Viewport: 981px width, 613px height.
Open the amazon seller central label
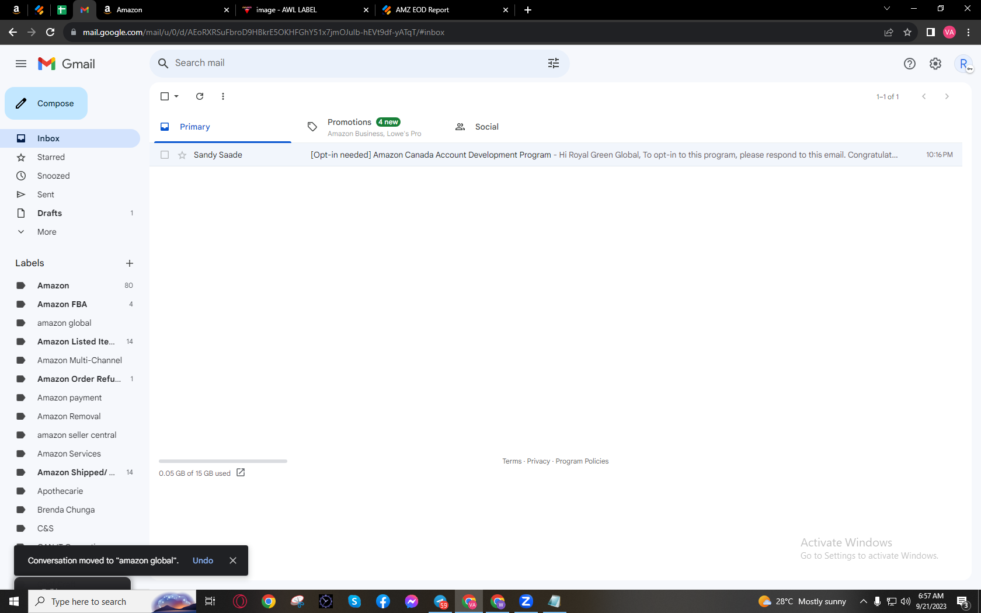tap(70, 435)
